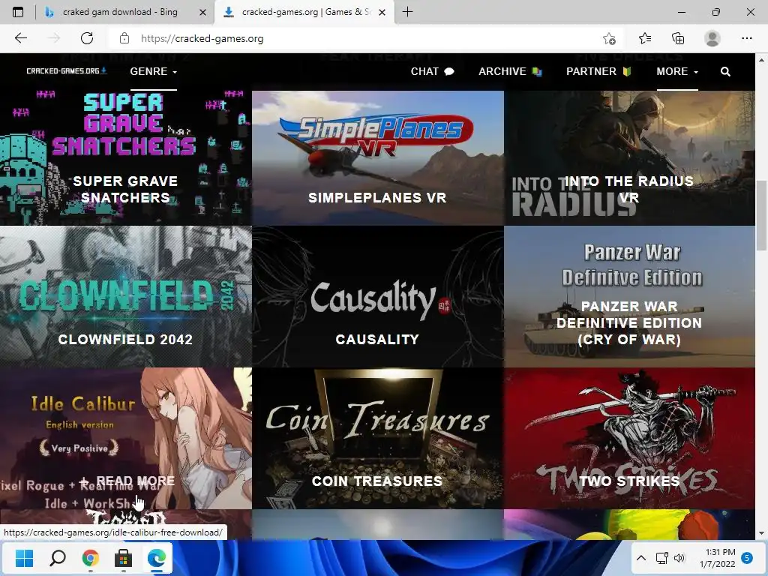768x576 pixels.
Task: Open the PARTNER menu item
Action: tap(598, 71)
